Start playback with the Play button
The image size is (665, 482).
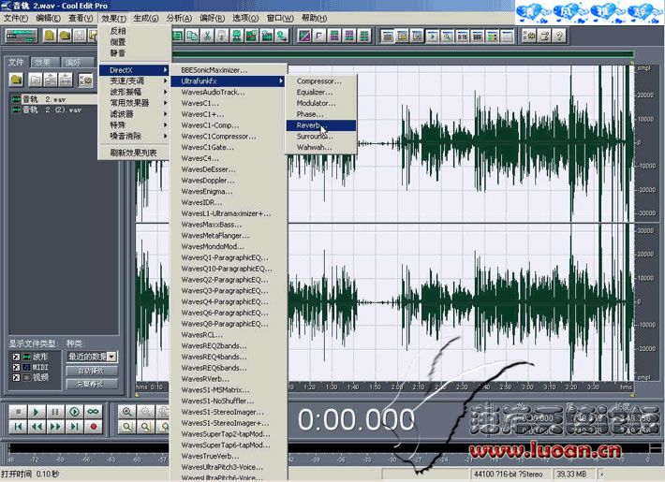coord(37,412)
